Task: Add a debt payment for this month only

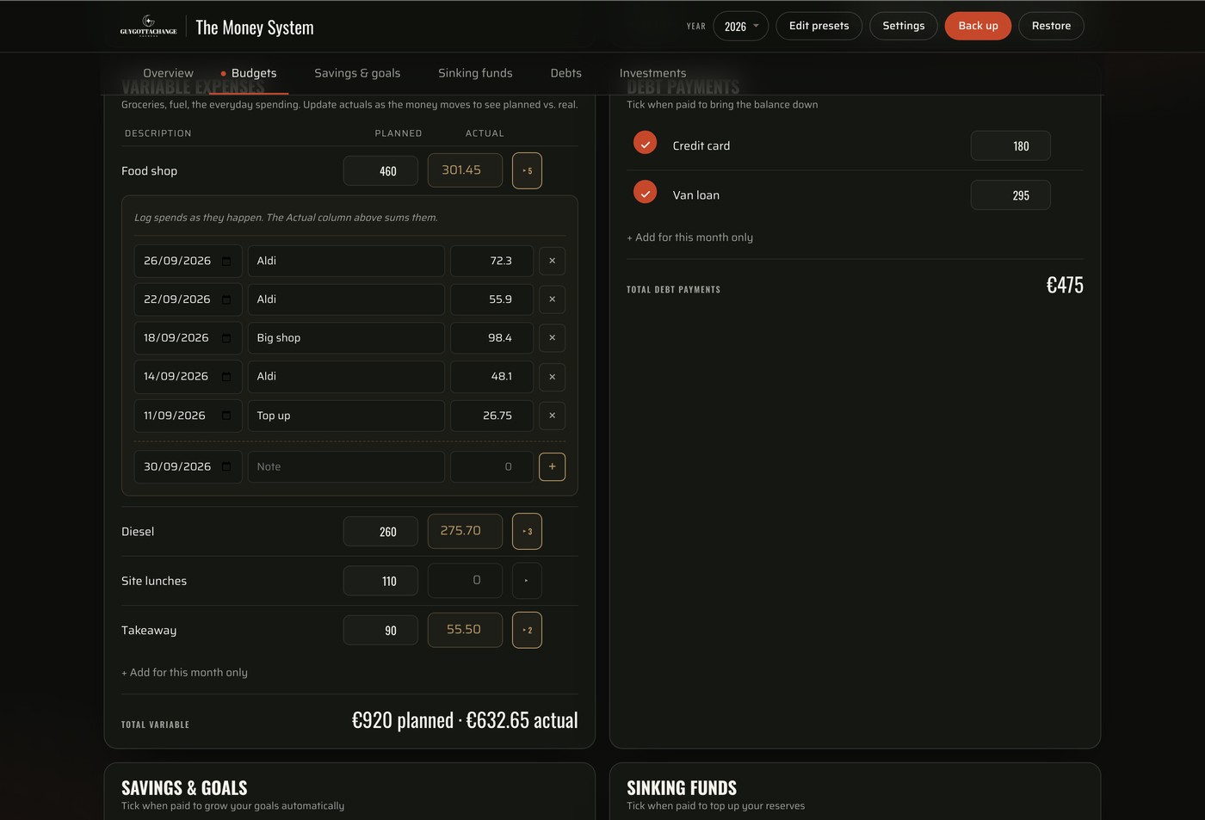Action: pyautogui.click(x=689, y=237)
